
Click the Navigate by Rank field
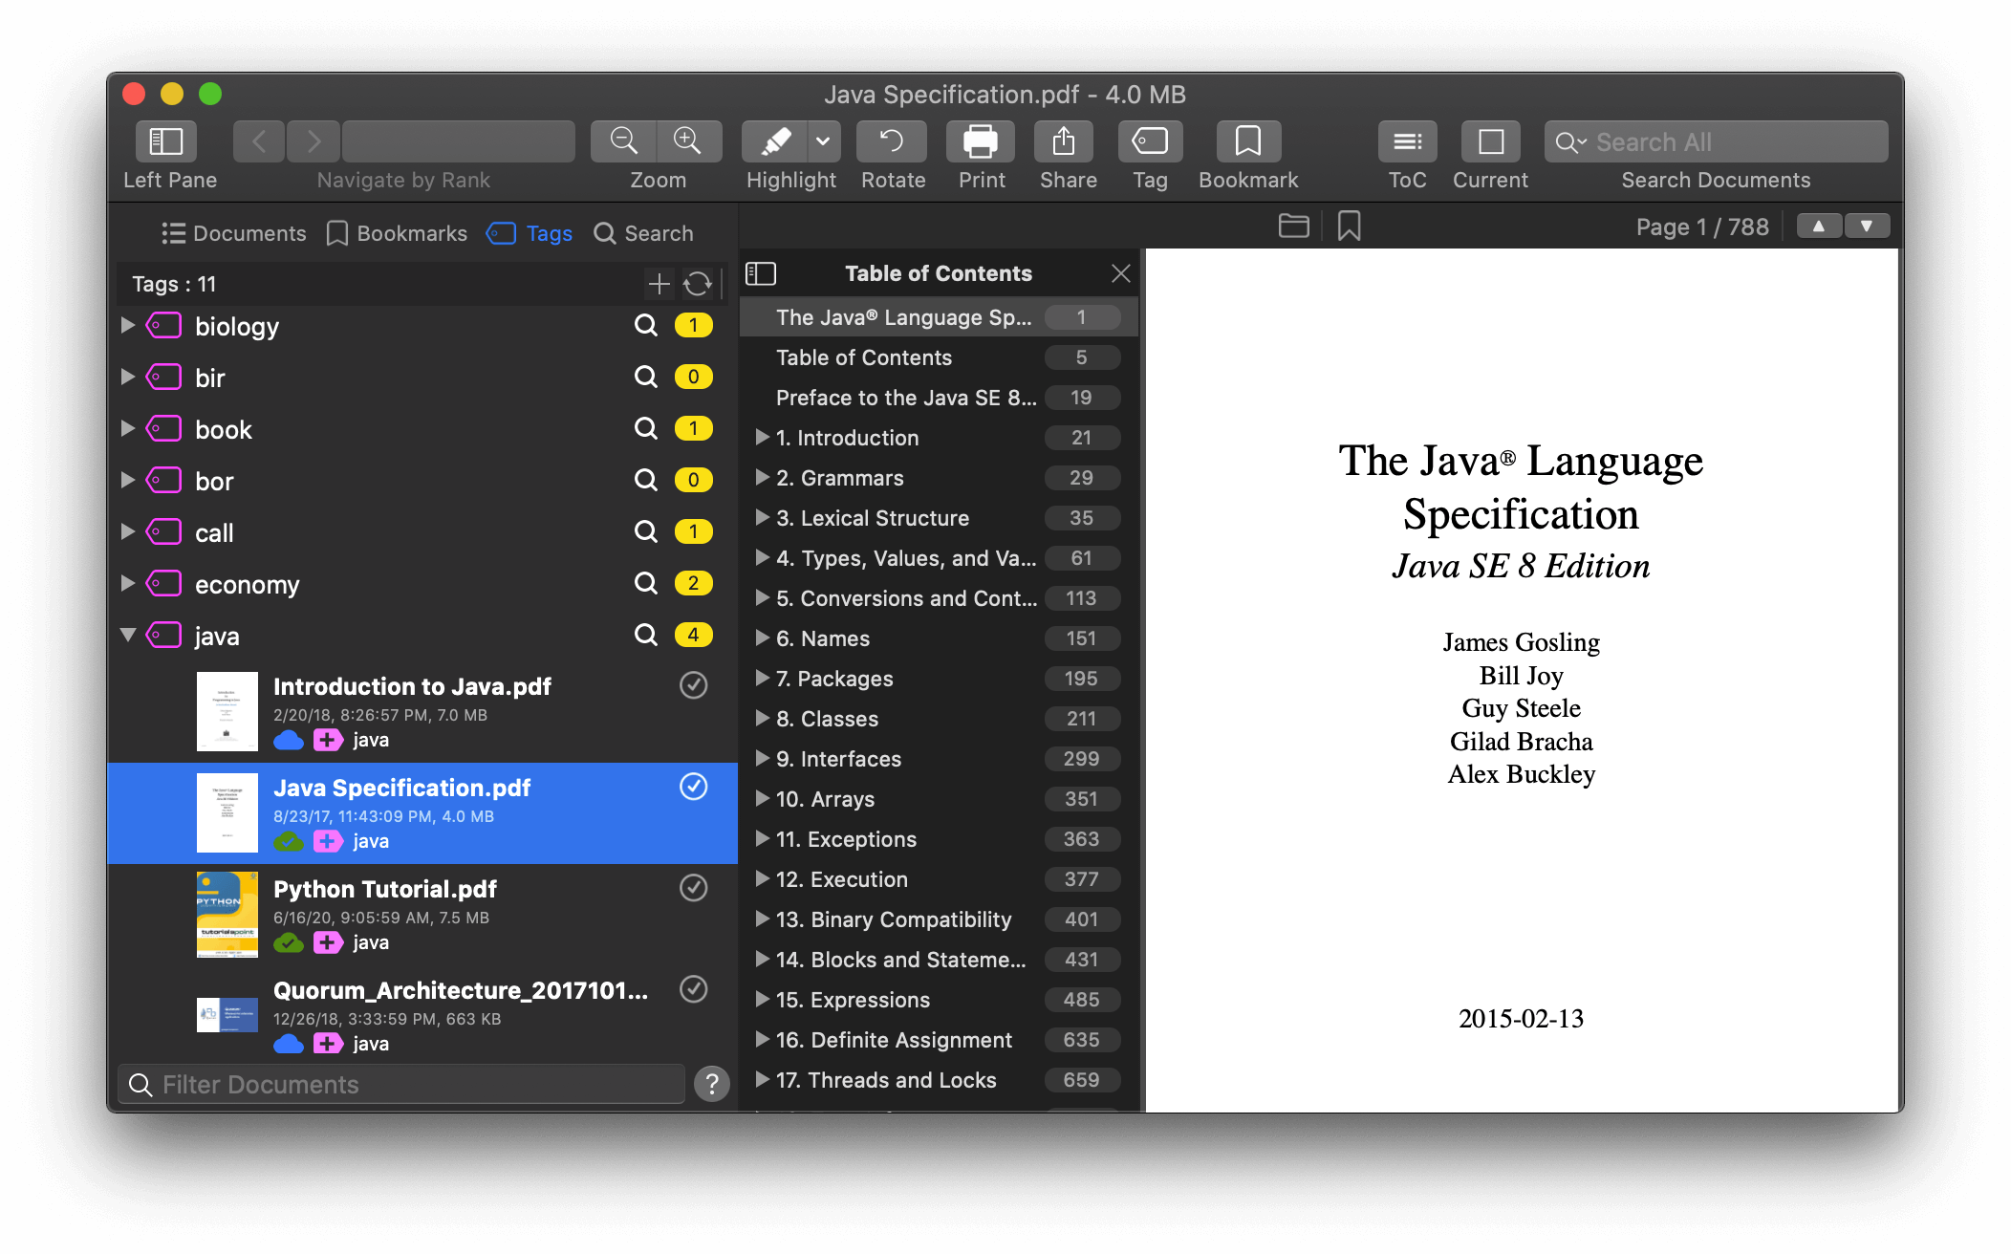click(459, 141)
